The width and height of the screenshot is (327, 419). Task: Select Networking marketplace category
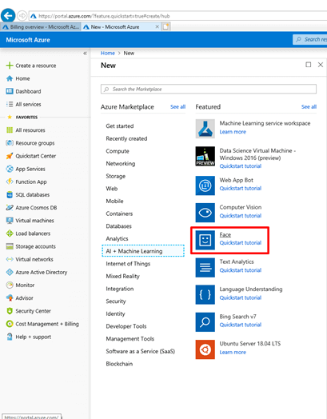point(120,164)
